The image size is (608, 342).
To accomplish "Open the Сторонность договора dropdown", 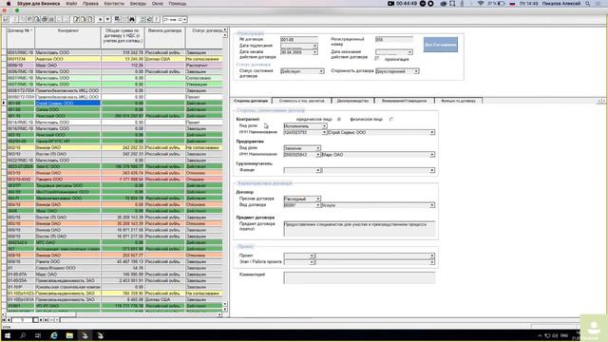I will point(416,71).
